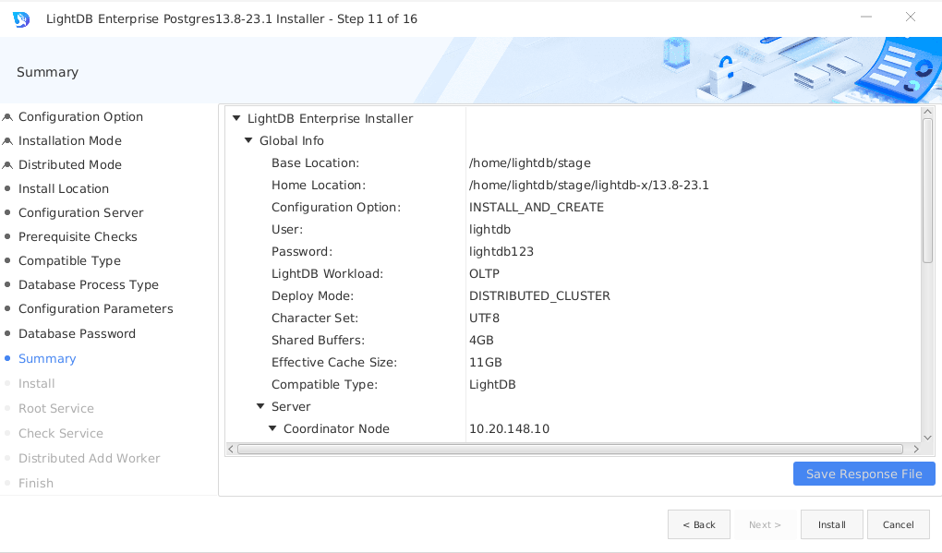Select the Configuration Option row label
942x553 pixels.
pos(336,207)
